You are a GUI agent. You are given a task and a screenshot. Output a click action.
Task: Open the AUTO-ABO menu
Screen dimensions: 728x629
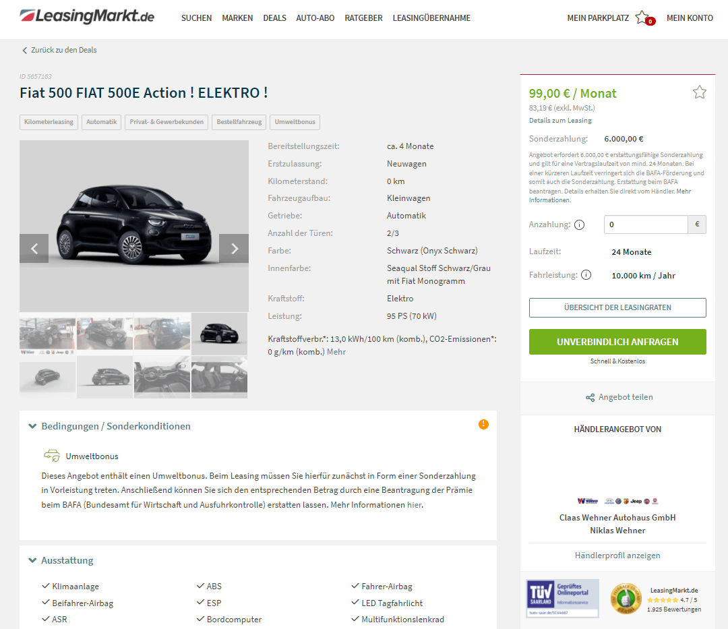coord(315,18)
